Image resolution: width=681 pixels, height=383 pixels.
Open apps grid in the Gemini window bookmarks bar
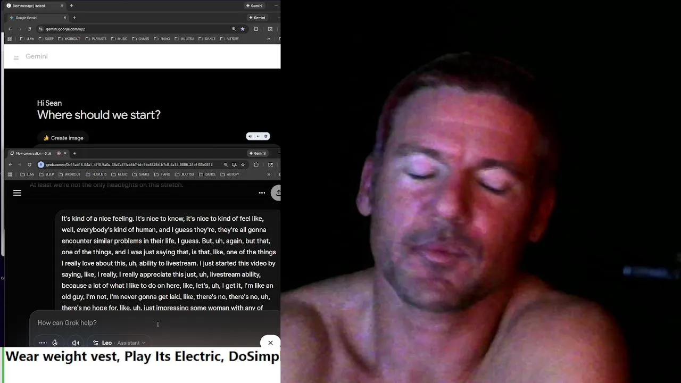[x=10, y=39]
